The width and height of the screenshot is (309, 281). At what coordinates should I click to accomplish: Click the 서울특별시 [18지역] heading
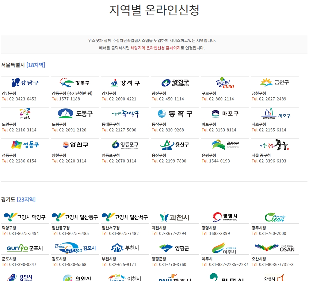click(x=23, y=65)
